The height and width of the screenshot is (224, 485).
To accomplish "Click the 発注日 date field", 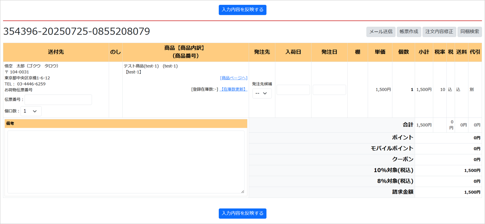I will [x=329, y=90].
